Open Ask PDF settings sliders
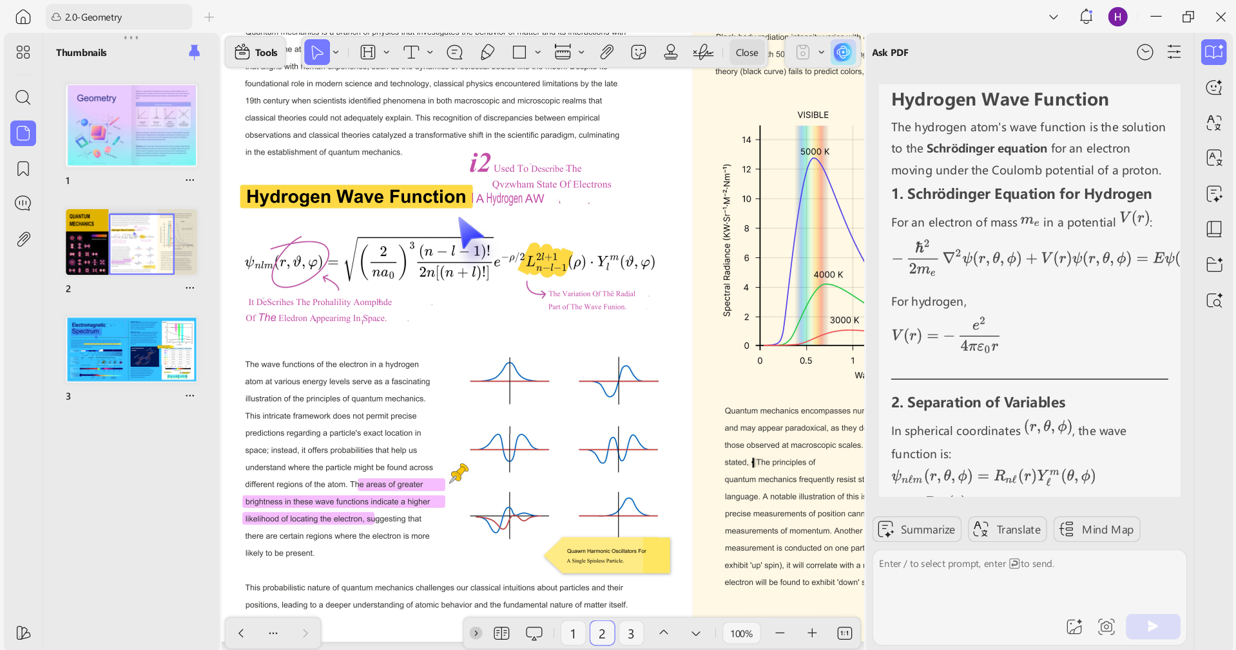This screenshot has width=1236, height=650. click(x=1174, y=52)
